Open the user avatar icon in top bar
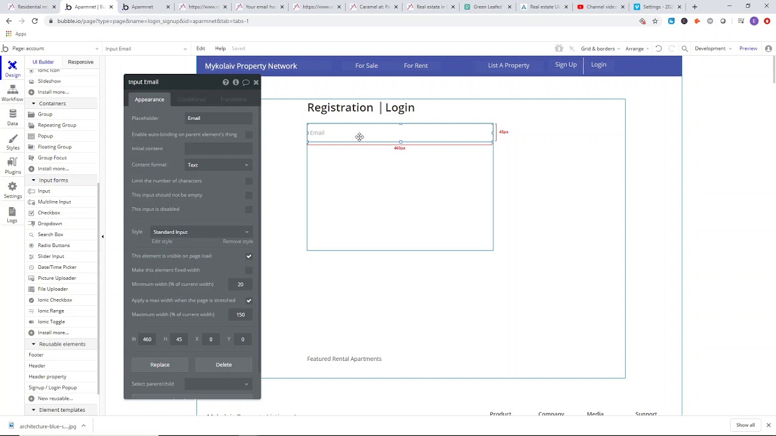The image size is (776, 436). [x=768, y=48]
